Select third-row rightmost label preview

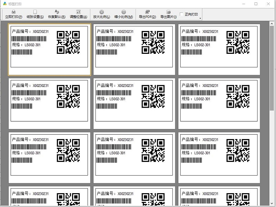tap(219, 158)
